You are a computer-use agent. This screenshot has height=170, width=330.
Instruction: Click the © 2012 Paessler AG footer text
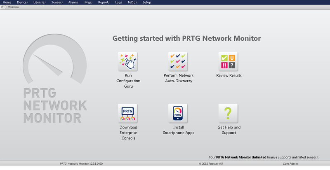(x=211, y=163)
